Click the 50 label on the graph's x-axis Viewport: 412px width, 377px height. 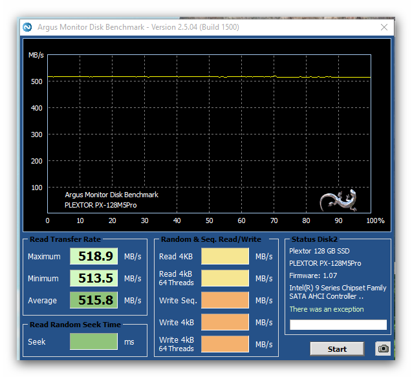click(209, 221)
